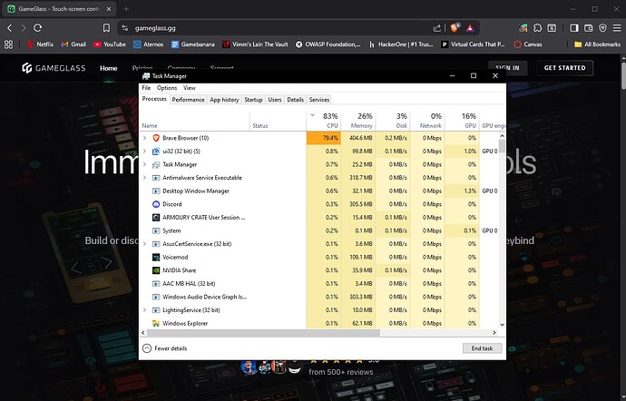This screenshot has height=401, width=626.
Task: Click the horizontal scrollbar in Task Manager
Action: [x=263, y=332]
